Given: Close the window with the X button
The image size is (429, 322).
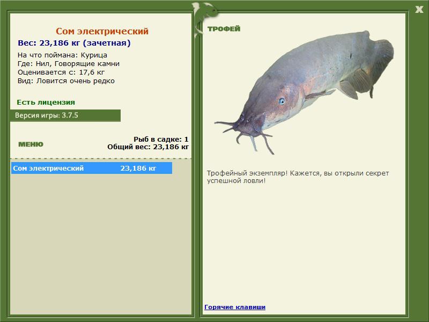Looking at the screenshot, I should click(x=419, y=10).
